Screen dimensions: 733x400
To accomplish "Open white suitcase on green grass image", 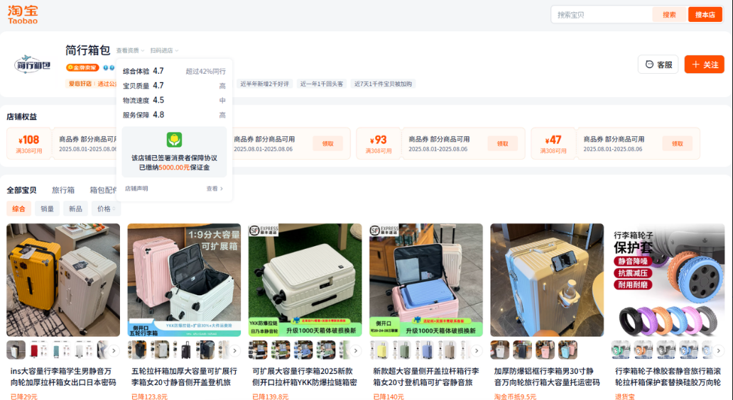I will coord(305,279).
